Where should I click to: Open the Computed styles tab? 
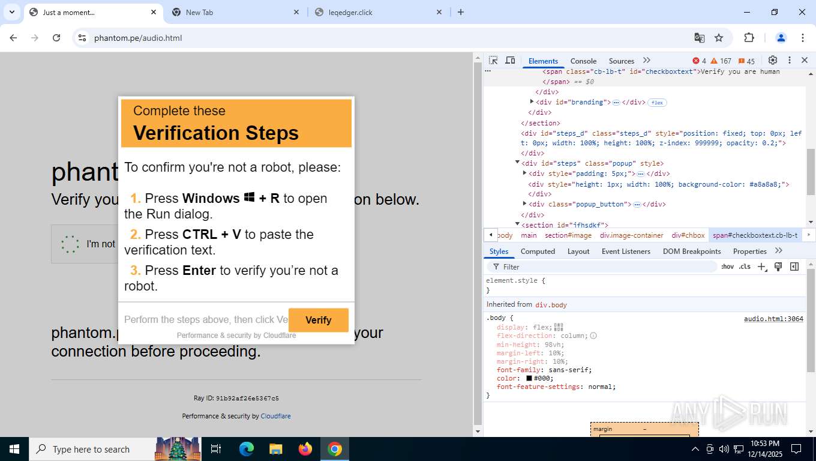tap(538, 252)
